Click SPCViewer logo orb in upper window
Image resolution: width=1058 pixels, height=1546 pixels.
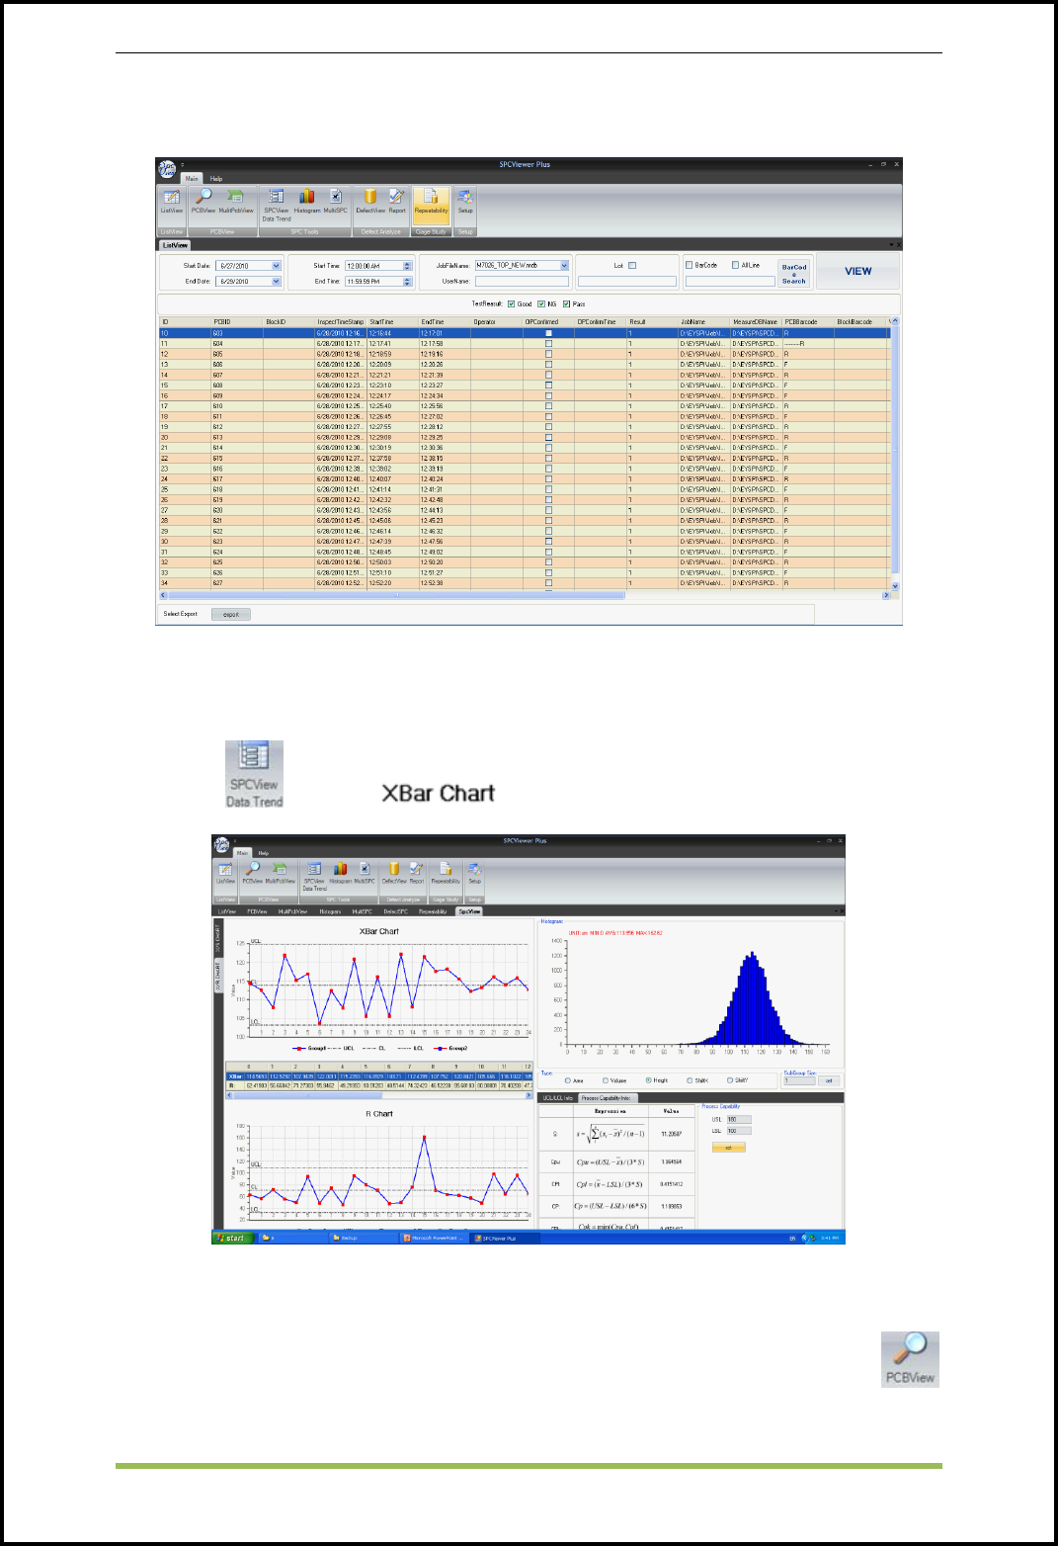167,168
